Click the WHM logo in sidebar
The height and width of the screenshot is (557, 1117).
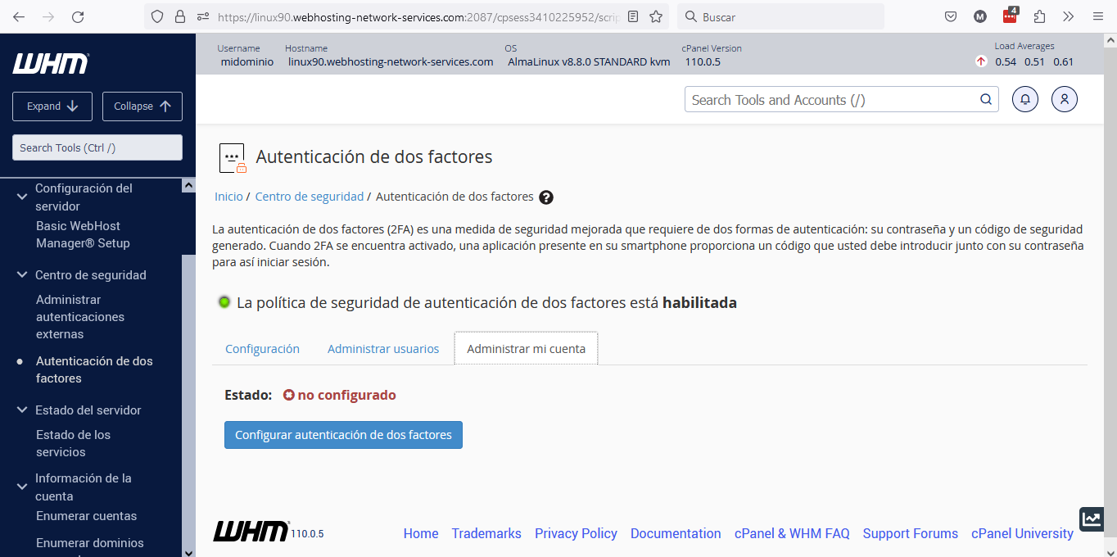(x=51, y=64)
